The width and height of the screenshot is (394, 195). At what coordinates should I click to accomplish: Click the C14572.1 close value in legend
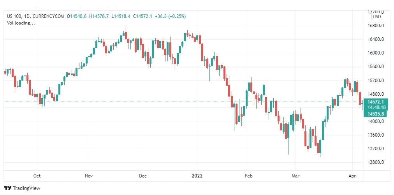(x=143, y=16)
